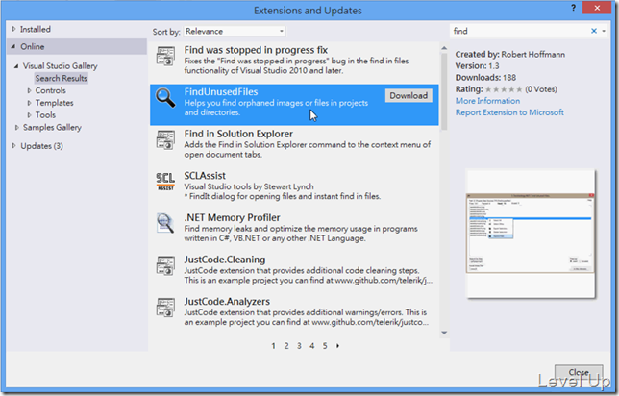
Task: Download the FindUnusedFiles extension
Action: (x=409, y=95)
